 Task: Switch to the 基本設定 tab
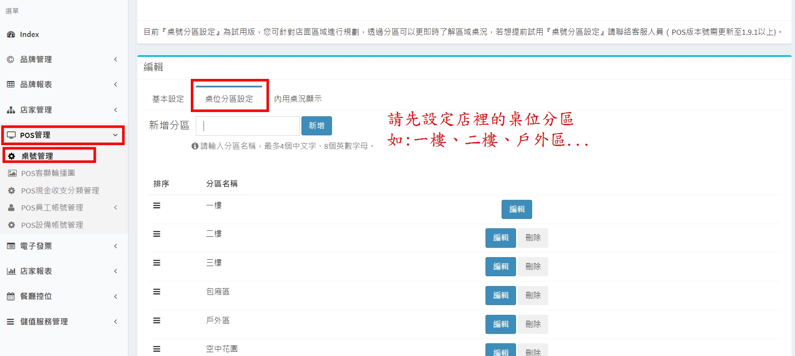(168, 99)
